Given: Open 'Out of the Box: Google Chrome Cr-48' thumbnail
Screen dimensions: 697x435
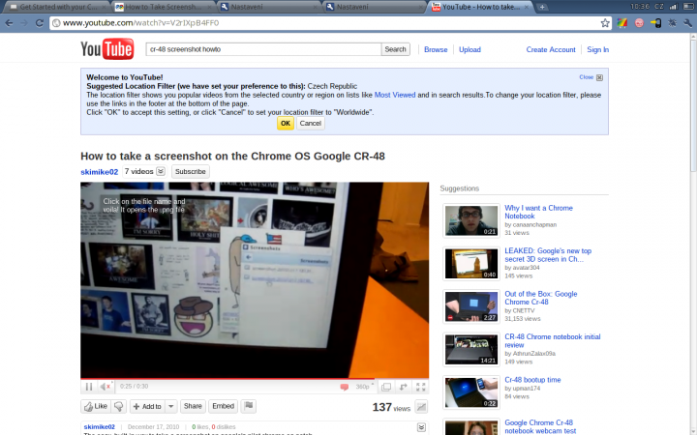Looking at the screenshot, I should tap(471, 306).
